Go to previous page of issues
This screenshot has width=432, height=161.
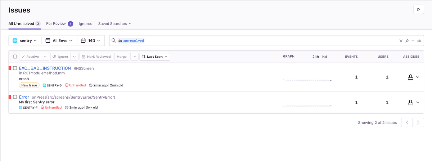[407, 123]
